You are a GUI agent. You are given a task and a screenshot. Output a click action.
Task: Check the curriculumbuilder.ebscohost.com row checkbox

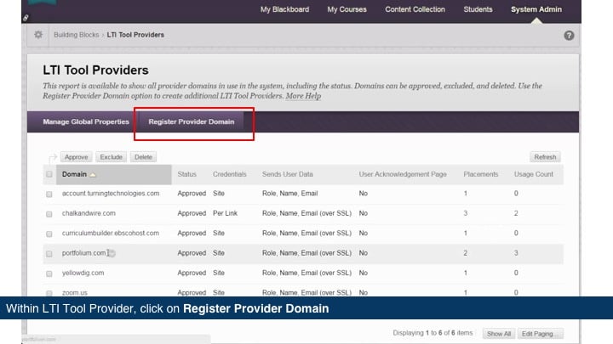click(49, 234)
